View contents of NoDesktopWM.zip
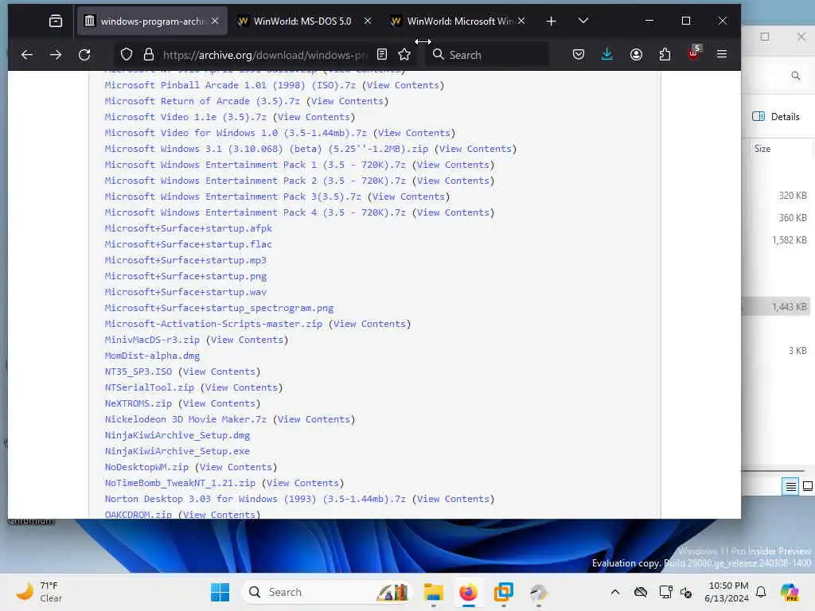The width and height of the screenshot is (815, 611). (x=236, y=467)
